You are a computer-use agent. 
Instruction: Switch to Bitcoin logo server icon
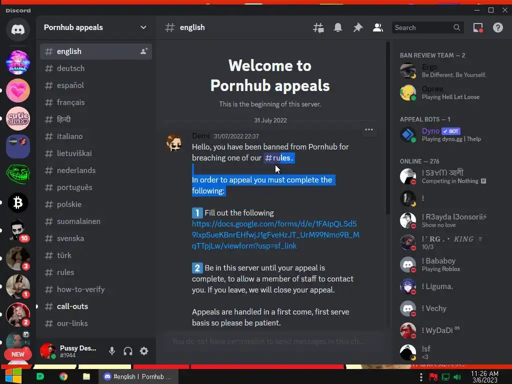[x=18, y=202]
